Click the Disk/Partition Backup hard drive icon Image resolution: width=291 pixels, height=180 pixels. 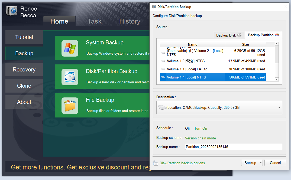tap(70, 77)
